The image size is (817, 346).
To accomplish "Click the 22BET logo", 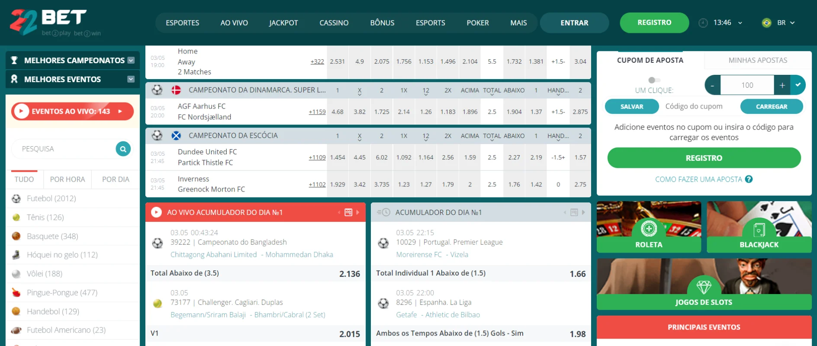I will (55, 22).
